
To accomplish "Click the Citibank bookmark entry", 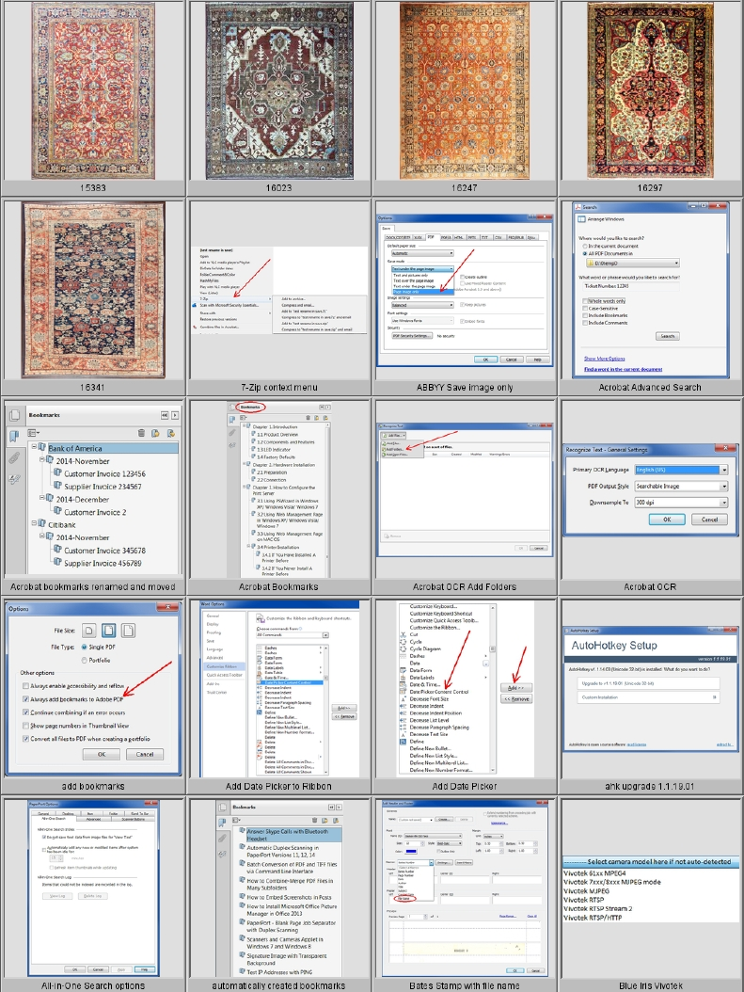I will click(x=62, y=524).
